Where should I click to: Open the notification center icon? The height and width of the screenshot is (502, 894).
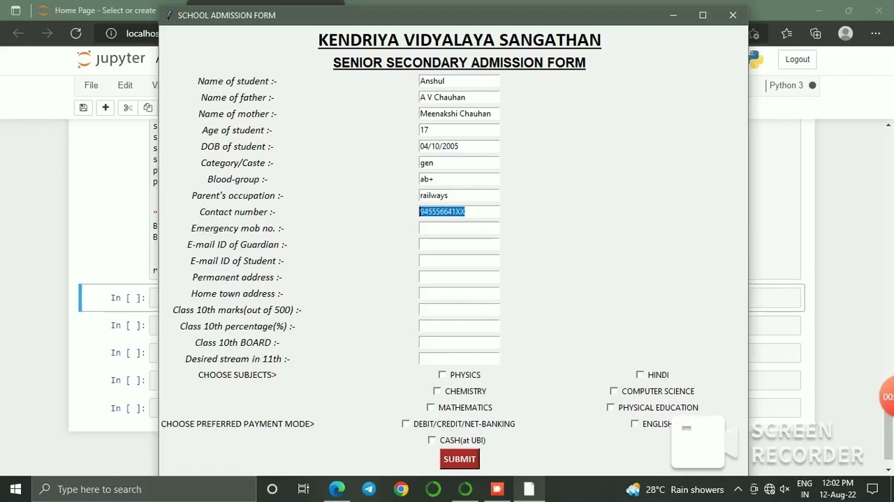pos(872,489)
